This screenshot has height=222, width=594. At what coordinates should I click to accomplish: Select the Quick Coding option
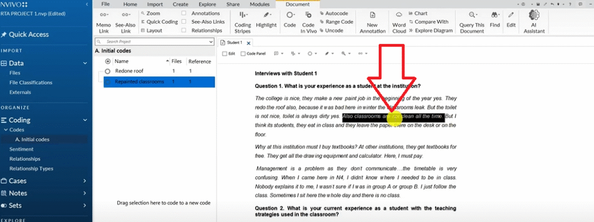159,21
